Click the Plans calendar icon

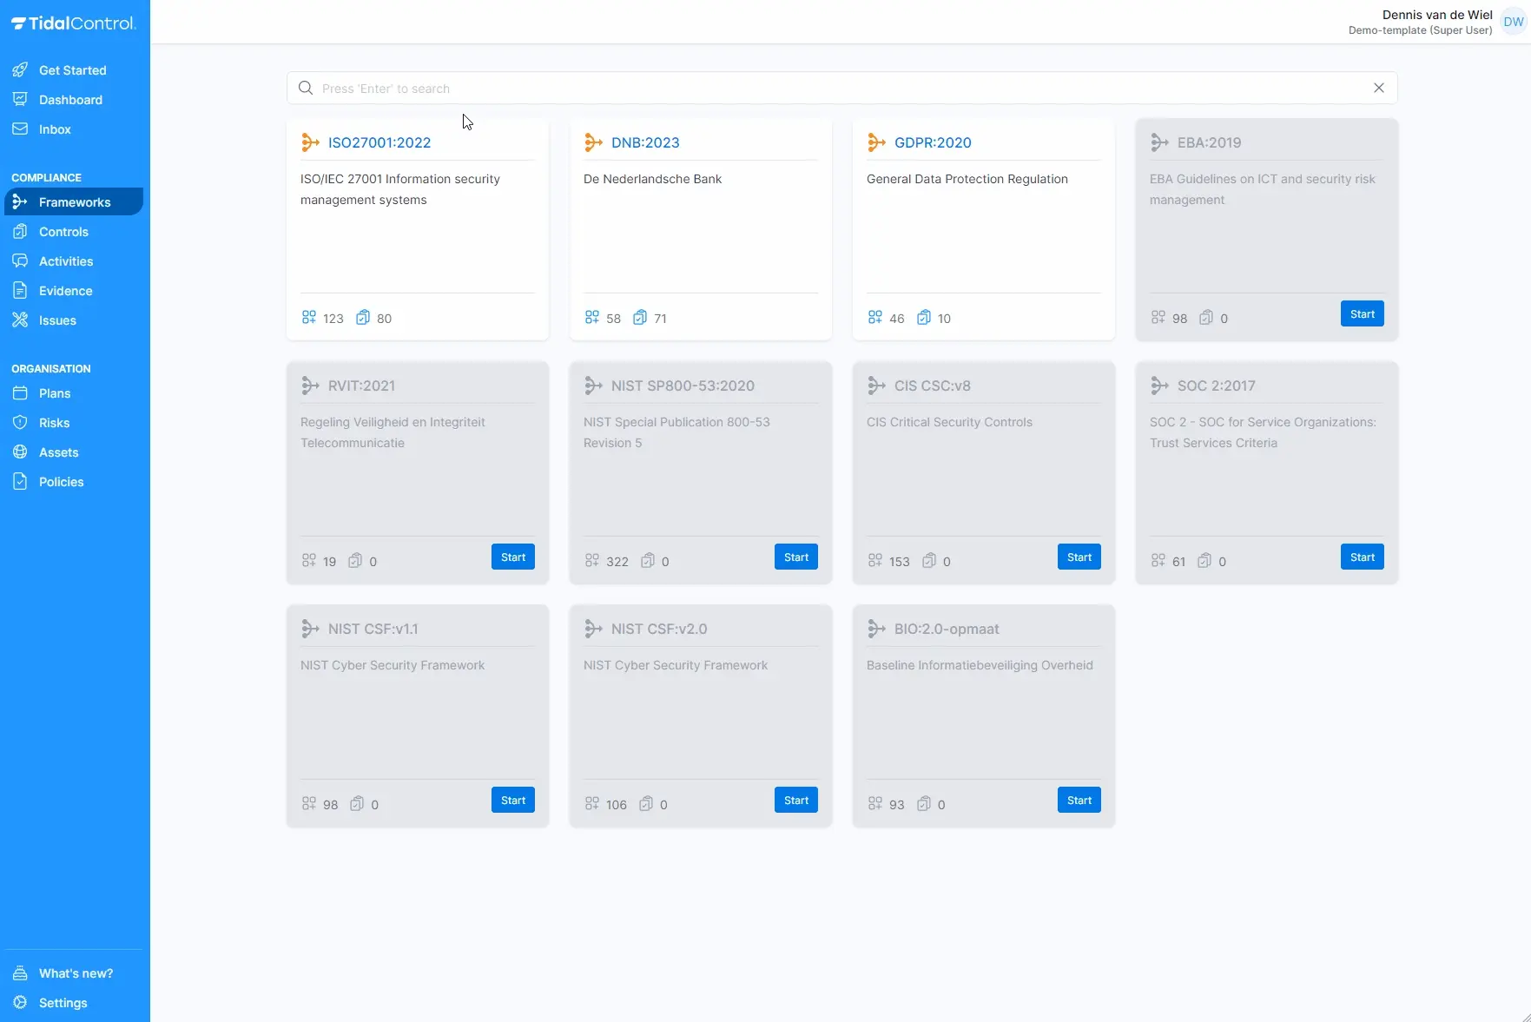pos(20,393)
